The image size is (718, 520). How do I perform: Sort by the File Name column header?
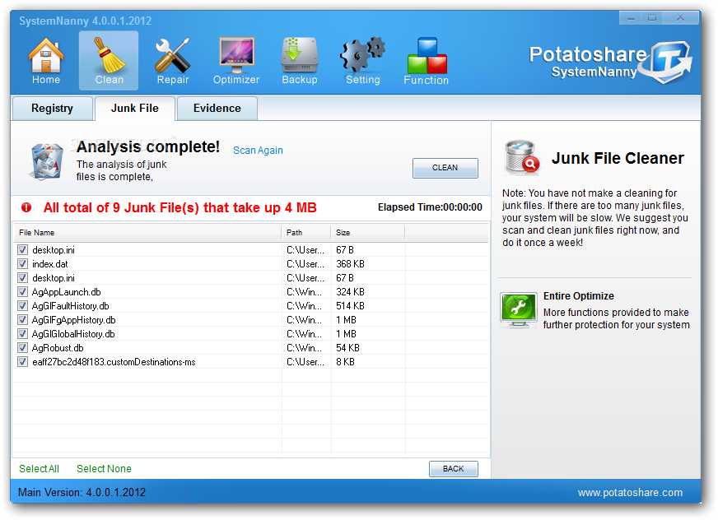pyautogui.click(x=147, y=233)
